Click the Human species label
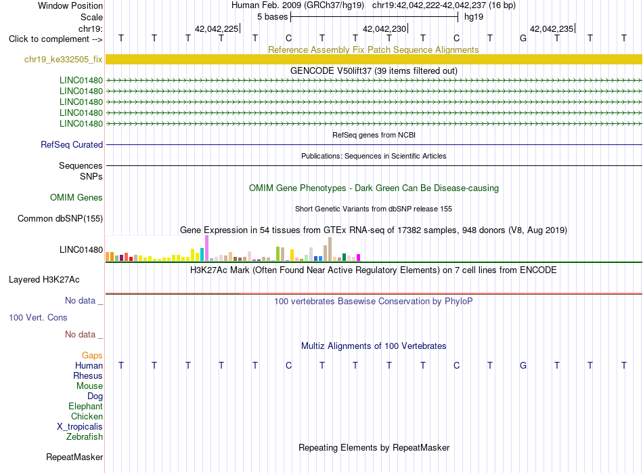This screenshot has height=473, width=643. 89,365
